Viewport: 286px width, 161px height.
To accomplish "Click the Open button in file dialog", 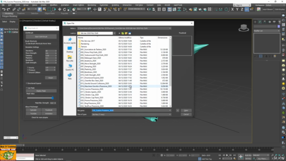I will 186,110.
